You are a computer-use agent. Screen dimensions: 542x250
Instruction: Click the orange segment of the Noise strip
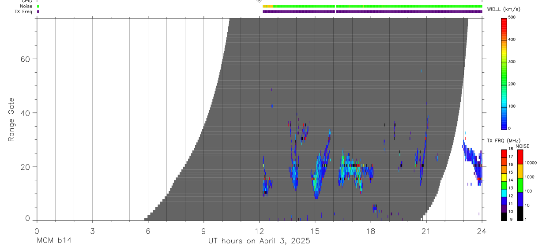(268, 6)
